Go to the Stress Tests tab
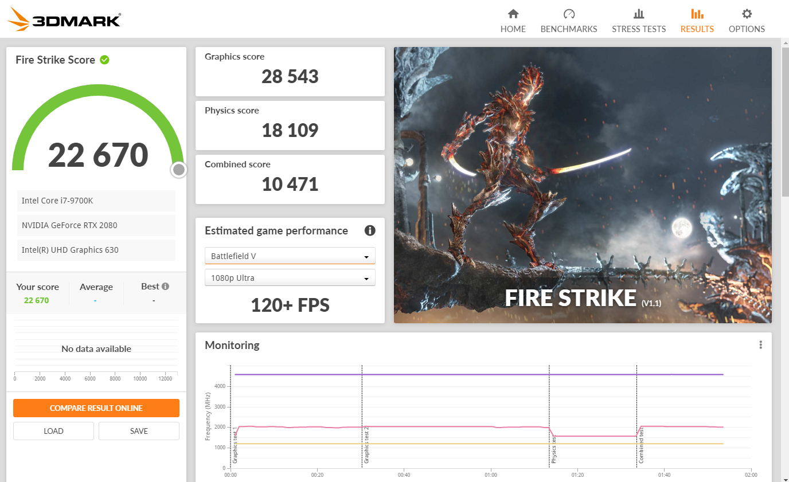The width and height of the screenshot is (789, 482). coord(639,21)
